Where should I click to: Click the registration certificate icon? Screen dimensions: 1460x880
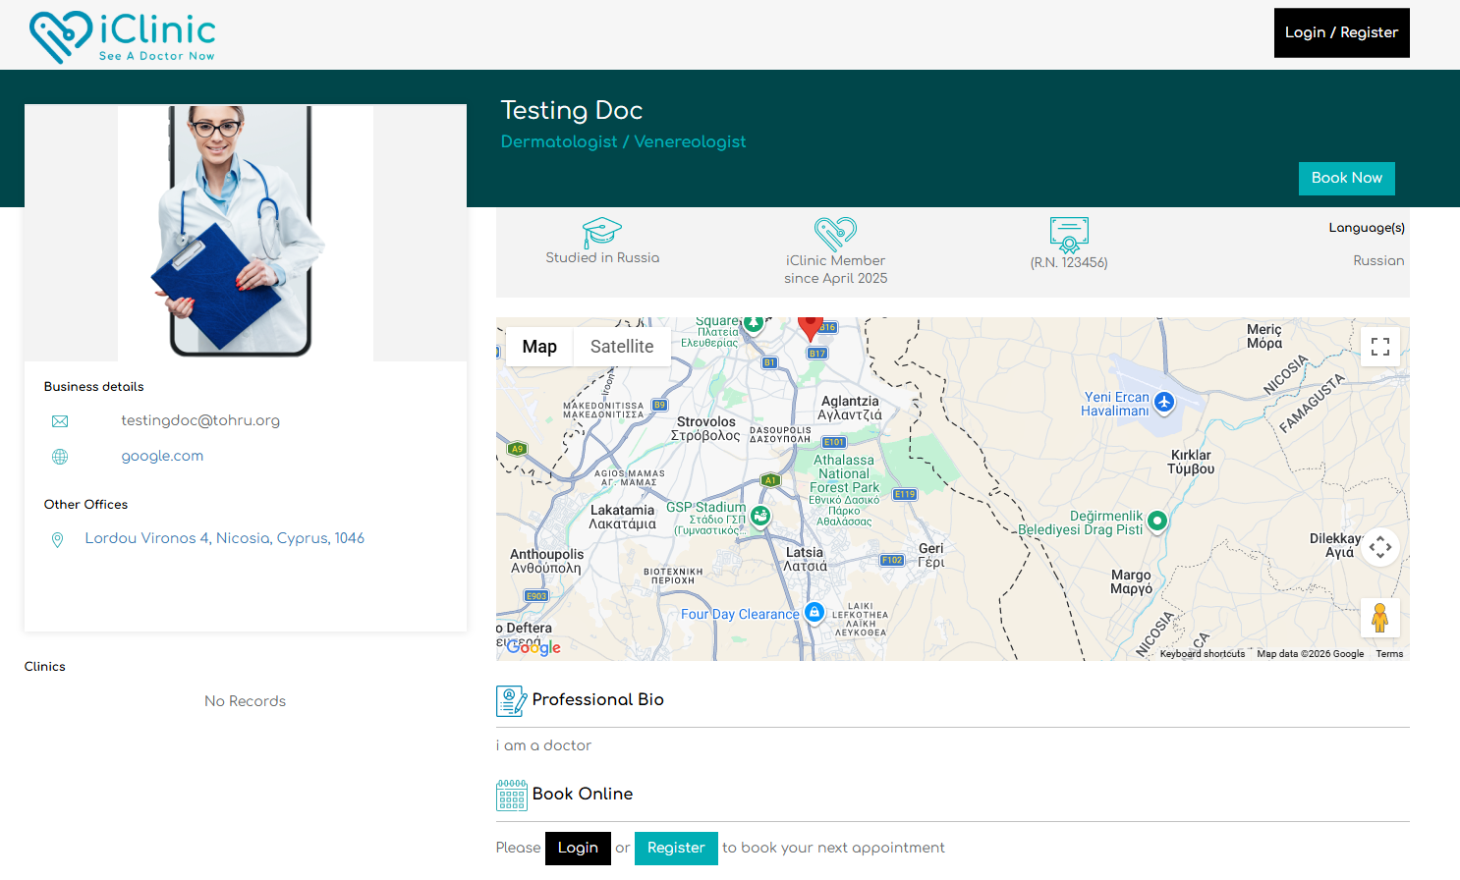[1068, 235]
